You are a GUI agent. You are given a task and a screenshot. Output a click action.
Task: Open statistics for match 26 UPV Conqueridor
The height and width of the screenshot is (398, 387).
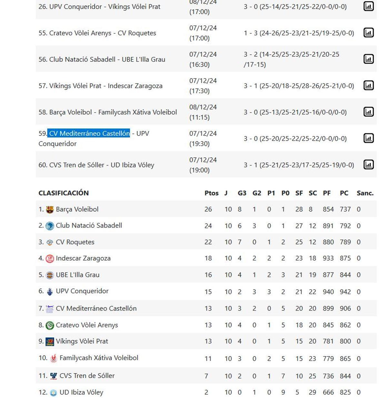click(x=369, y=6)
